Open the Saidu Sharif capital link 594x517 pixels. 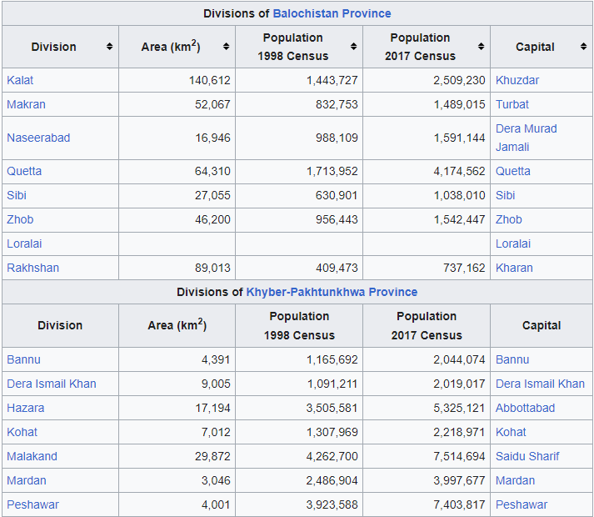527,456
